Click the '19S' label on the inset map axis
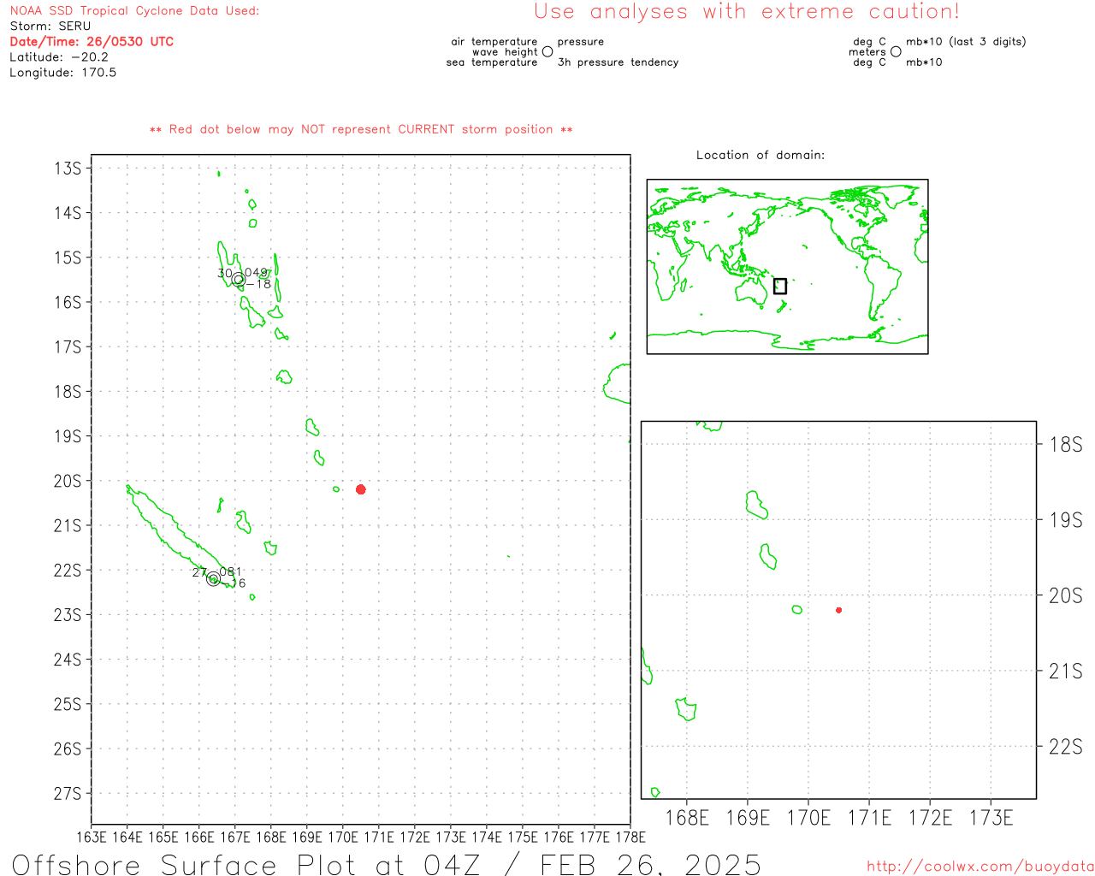Image resolution: width=1095 pixels, height=876 pixels. point(1066,519)
